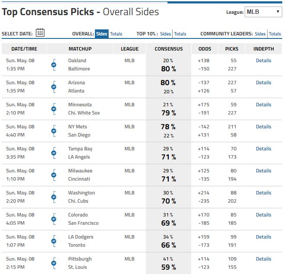View Details for LA Dodgers vs Toronto
Viewport: 287px width, 277px height.
pyautogui.click(x=263, y=237)
